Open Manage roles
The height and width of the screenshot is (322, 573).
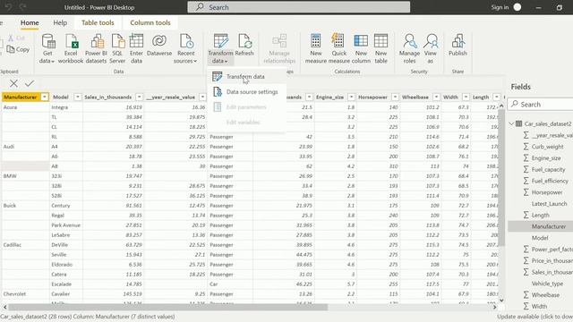click(409, 48)
